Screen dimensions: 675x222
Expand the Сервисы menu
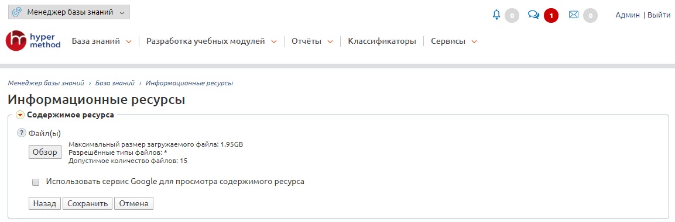coord(454,41)
